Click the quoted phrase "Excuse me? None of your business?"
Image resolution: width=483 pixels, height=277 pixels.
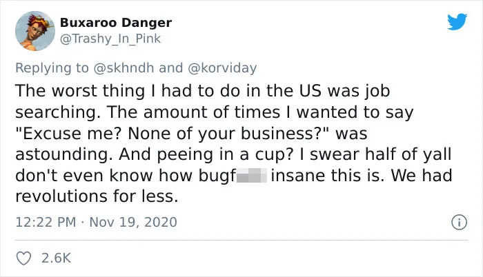[x=172, y=134]
